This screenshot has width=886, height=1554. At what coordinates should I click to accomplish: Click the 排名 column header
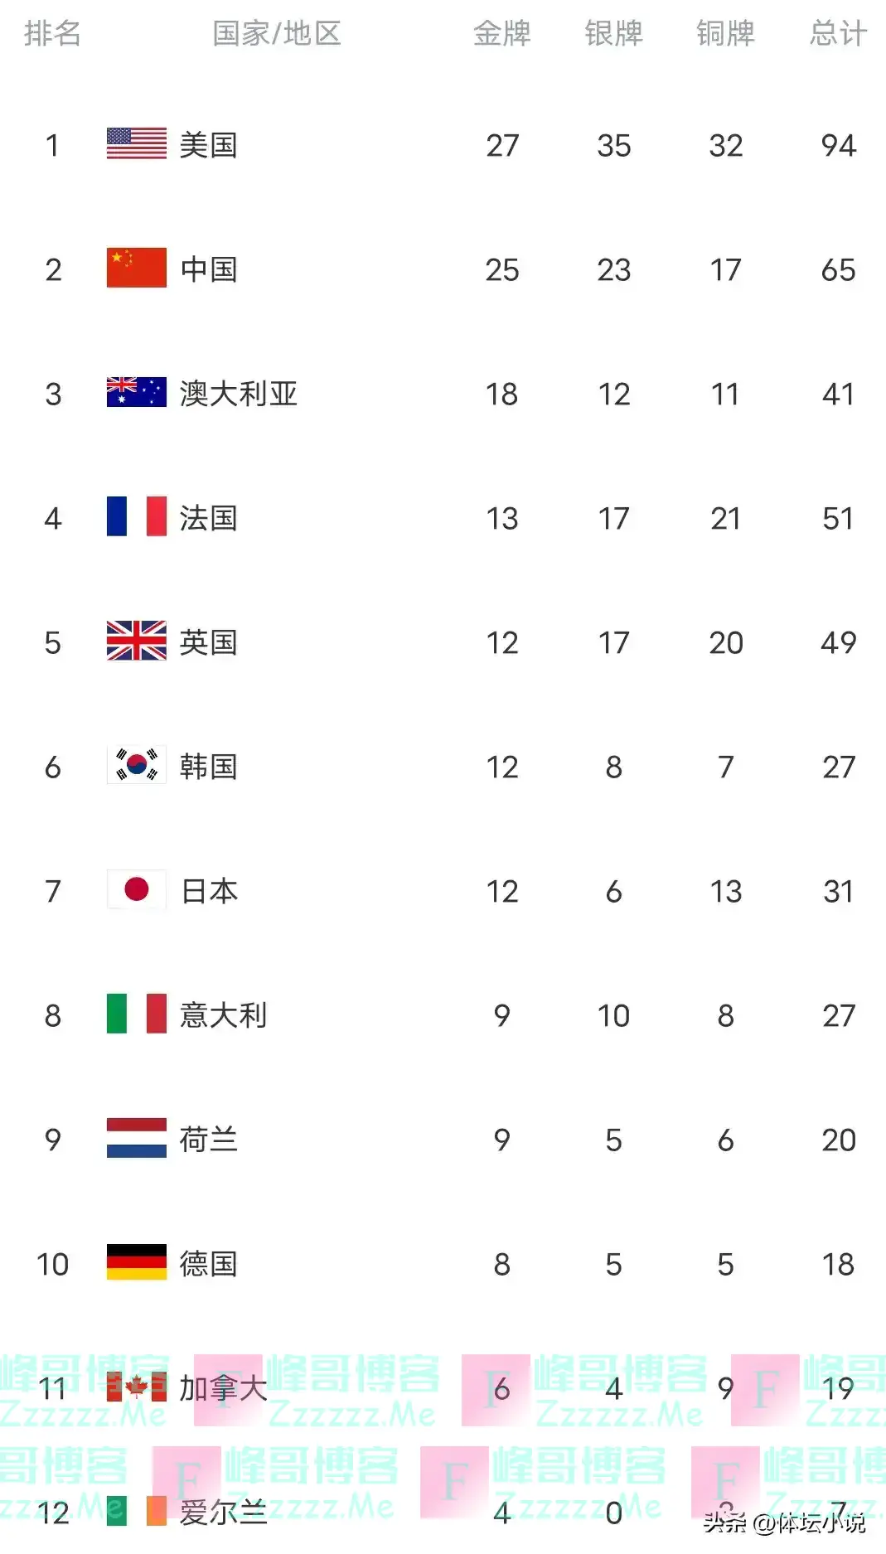52,34
